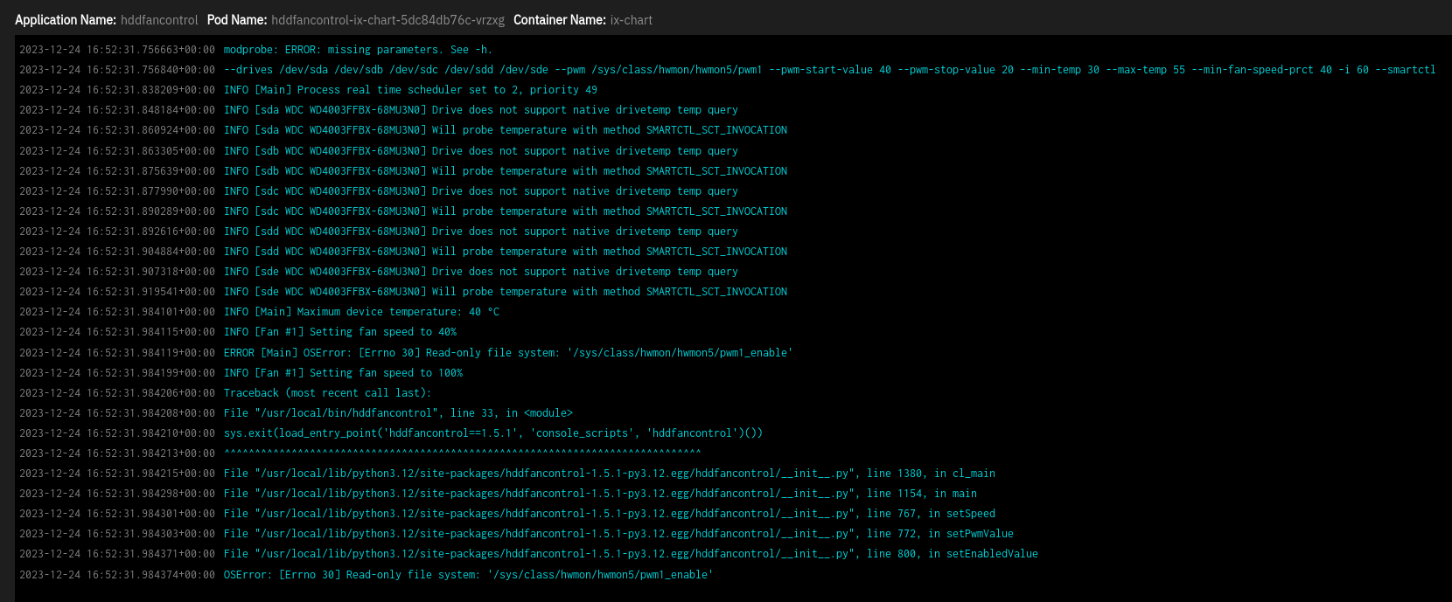Click the modprobe missing parameters error line

[357, 50]
